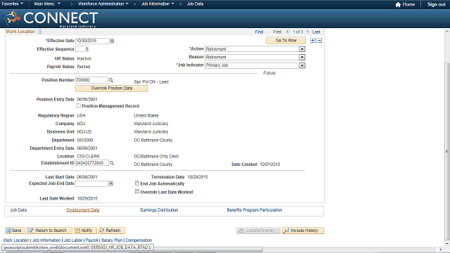Click the Include History button

coord(303,231)
